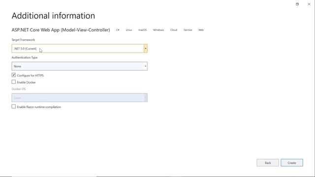This screenshot has height=177, width=315.
Task: Click the macOS tag
Action: pyautogui.click(x=142, y=30)
